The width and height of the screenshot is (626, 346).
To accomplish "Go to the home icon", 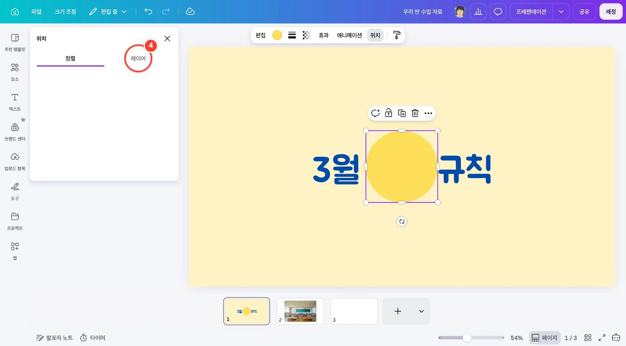I will click(15, 12).
